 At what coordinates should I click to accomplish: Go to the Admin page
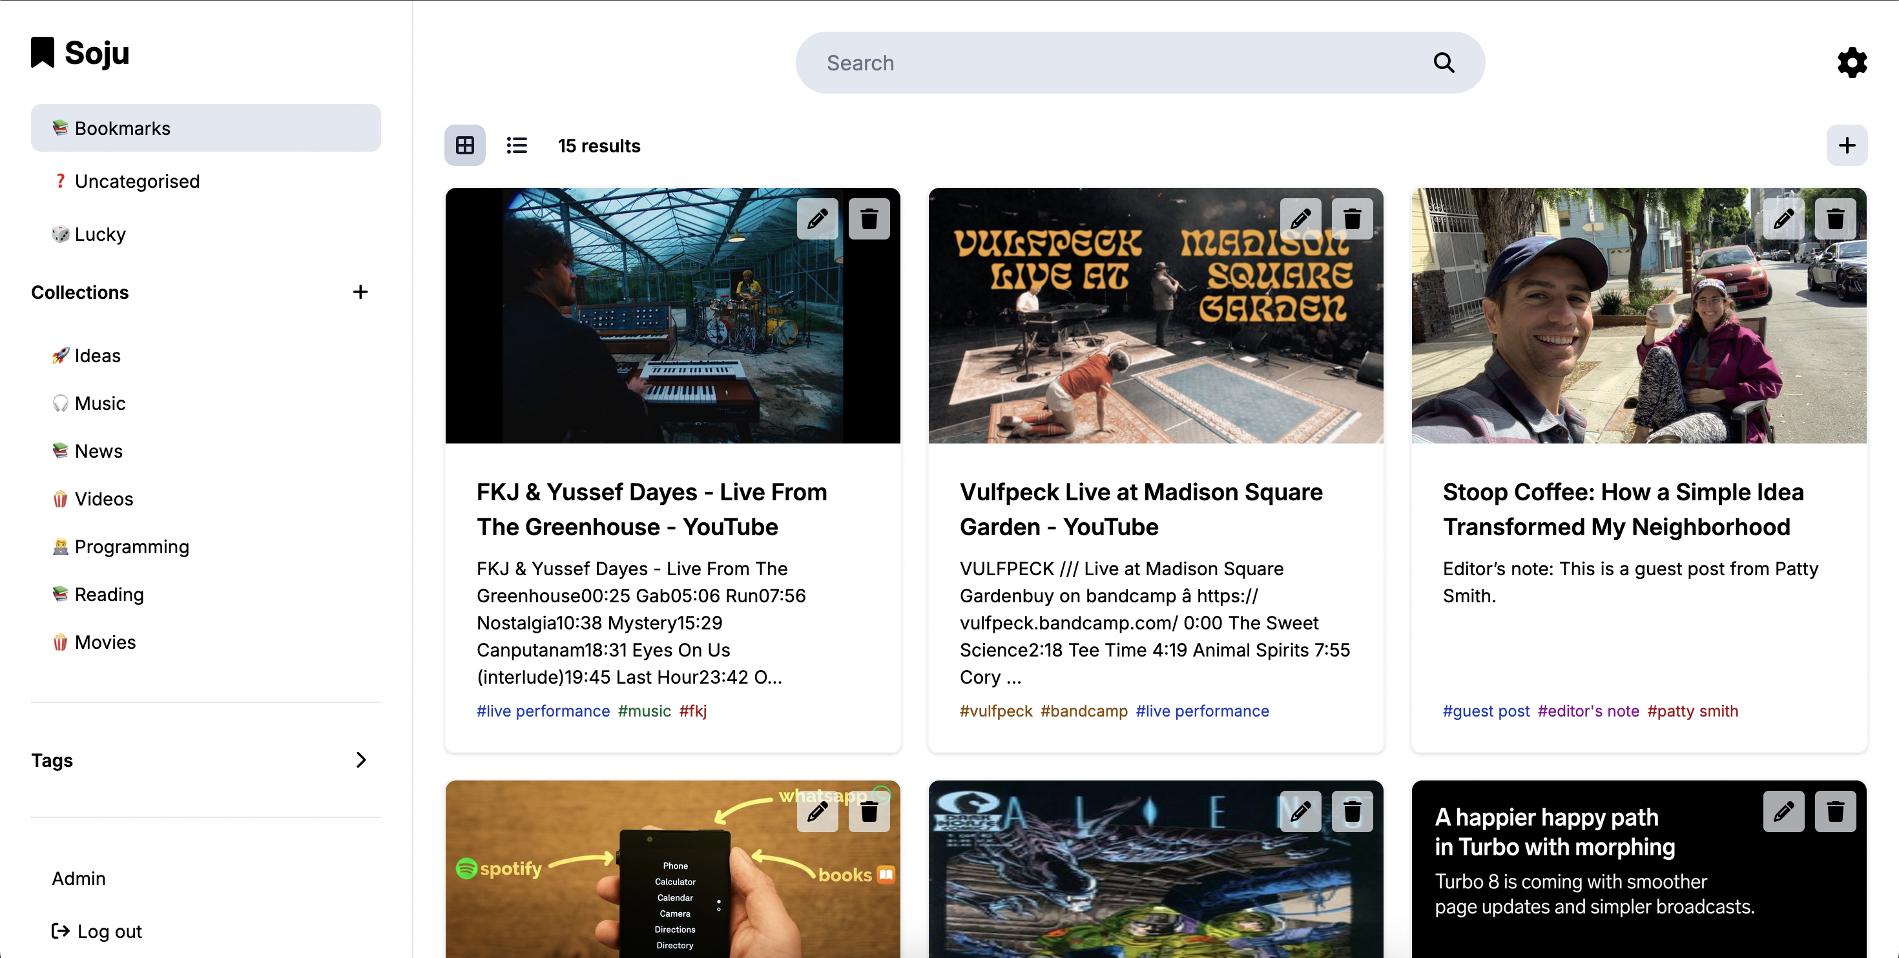[79, 879]
